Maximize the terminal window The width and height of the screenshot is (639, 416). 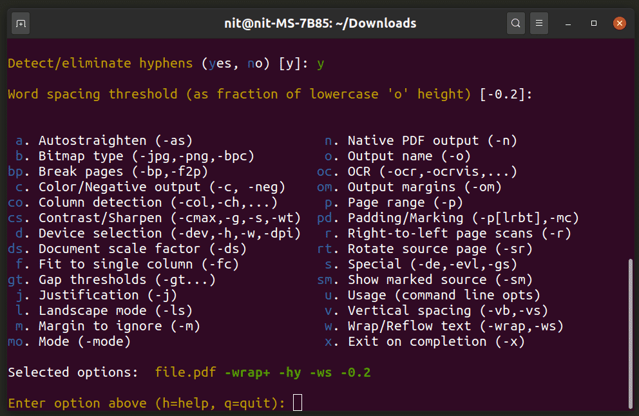[594, 24]
